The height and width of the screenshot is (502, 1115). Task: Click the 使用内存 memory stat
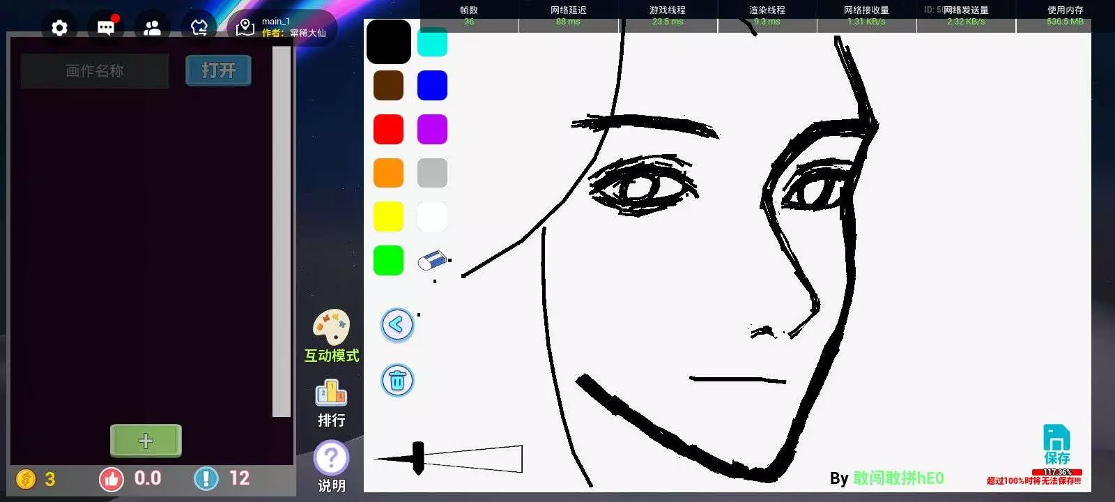(x=1065, y=15)
